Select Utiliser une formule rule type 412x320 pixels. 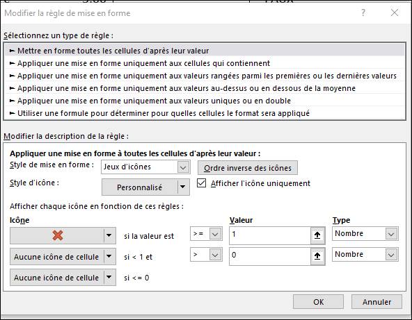tap(205, 113)
